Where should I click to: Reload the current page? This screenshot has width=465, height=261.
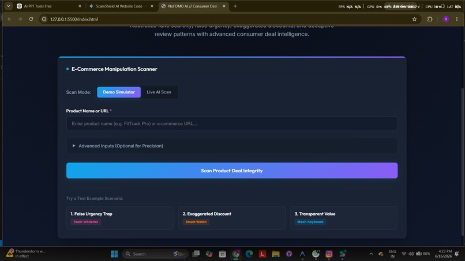point(31,19)
